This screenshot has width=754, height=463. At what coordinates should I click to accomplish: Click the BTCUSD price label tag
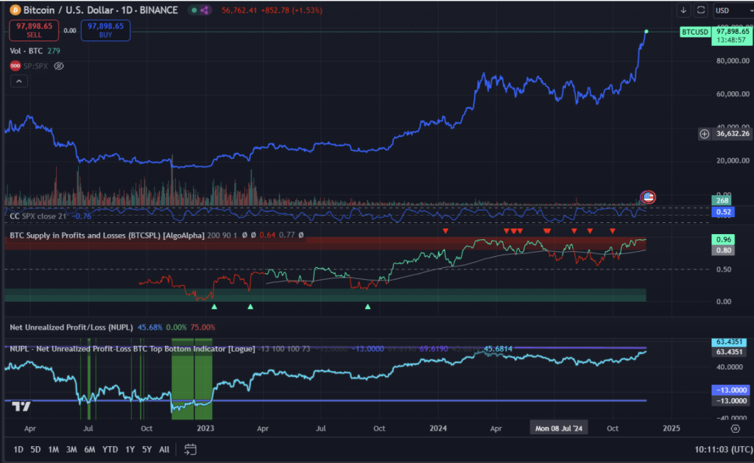coord(694,32)
